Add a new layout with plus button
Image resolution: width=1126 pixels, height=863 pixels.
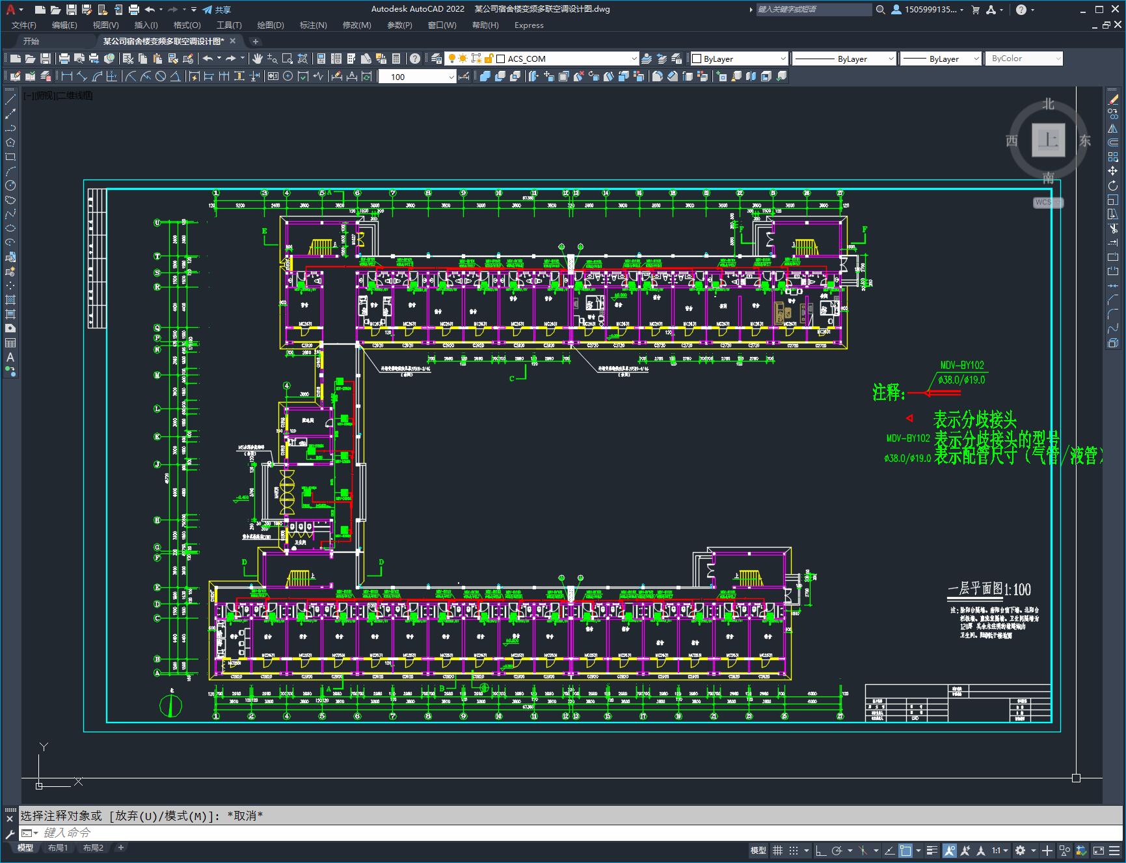coord(120,847)
